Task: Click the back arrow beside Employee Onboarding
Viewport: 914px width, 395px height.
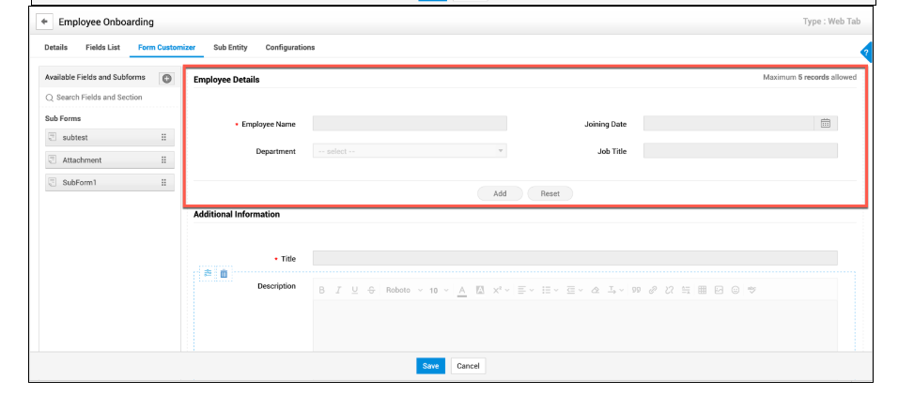Action: [43, 22]
